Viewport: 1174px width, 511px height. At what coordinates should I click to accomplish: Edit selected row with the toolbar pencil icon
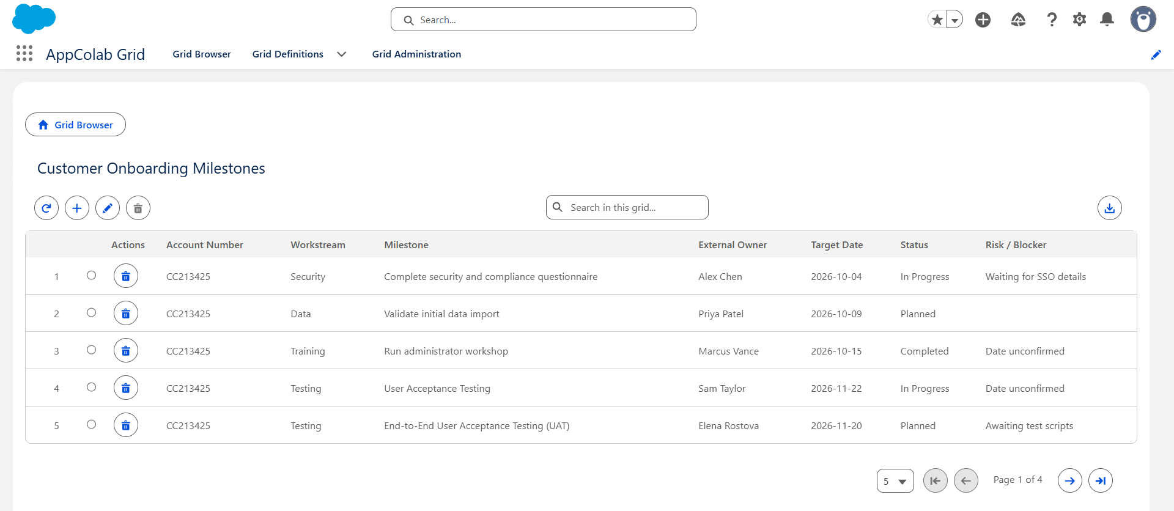[108, 208]
